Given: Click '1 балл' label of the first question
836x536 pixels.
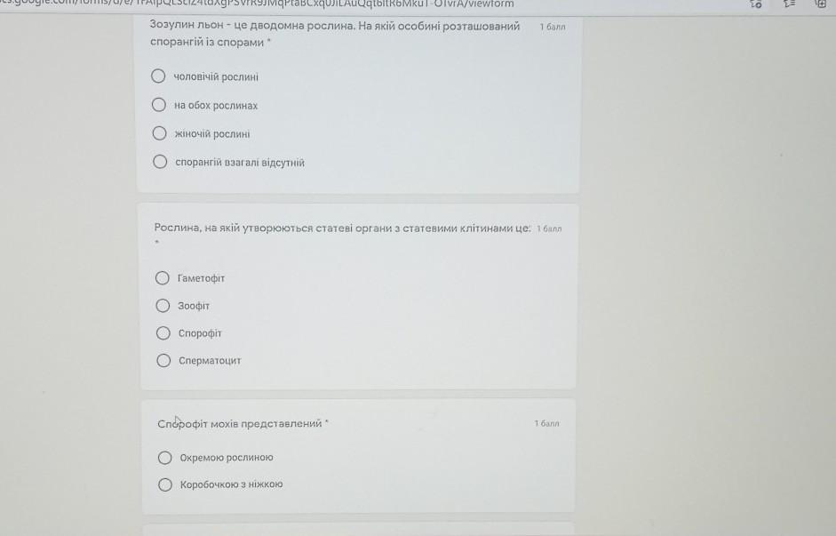Looking at the screenshot, I should pyautogui.click(x=552, y=28).
